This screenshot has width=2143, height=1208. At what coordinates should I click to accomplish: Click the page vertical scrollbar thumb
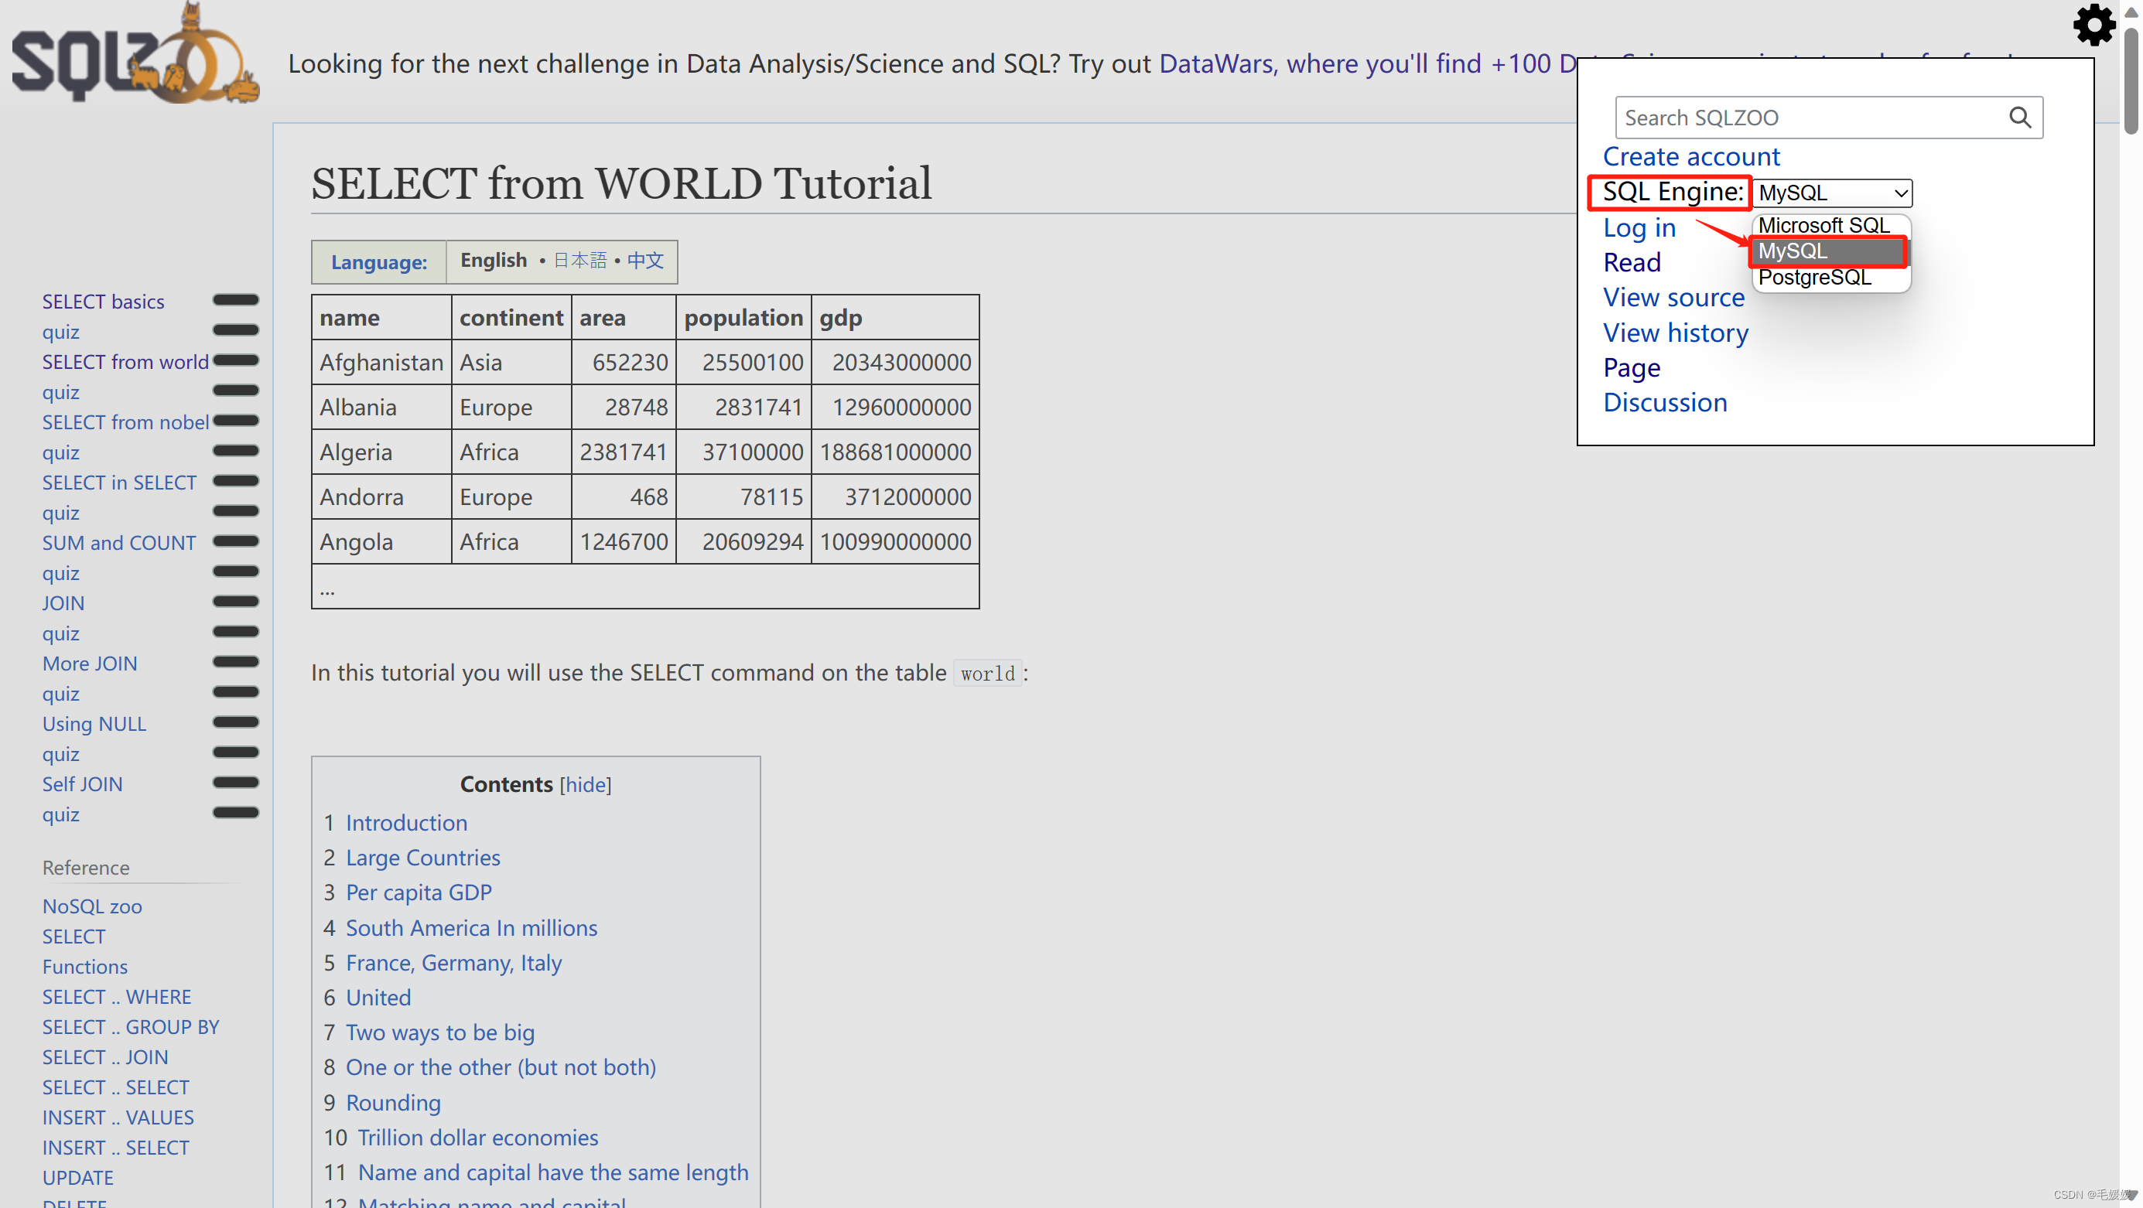pyautogui.click(x=2131, y=79)
